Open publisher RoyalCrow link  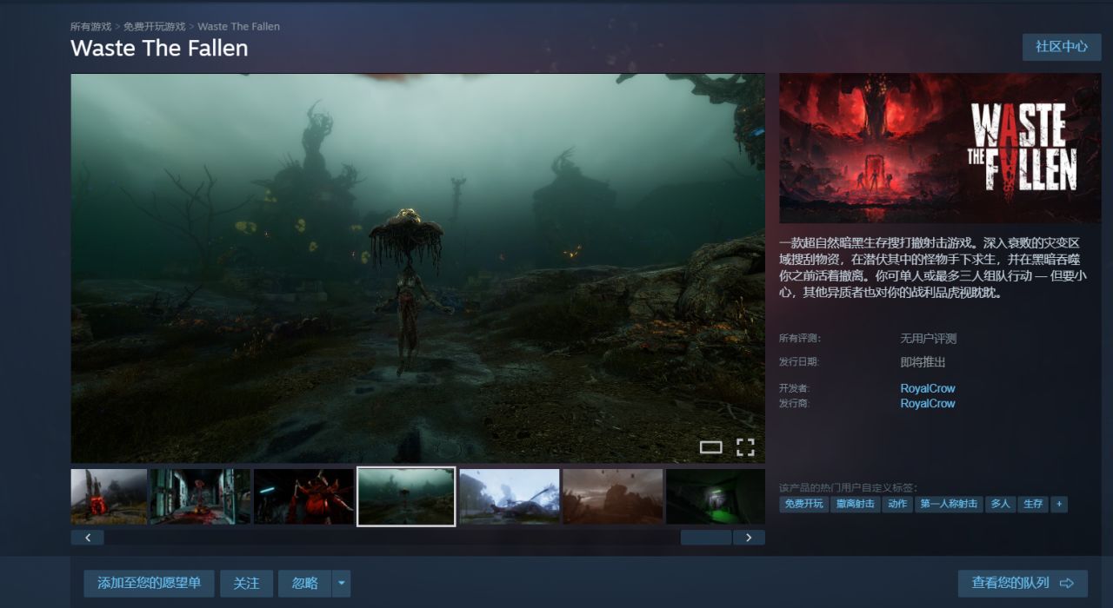click(928, 403)
